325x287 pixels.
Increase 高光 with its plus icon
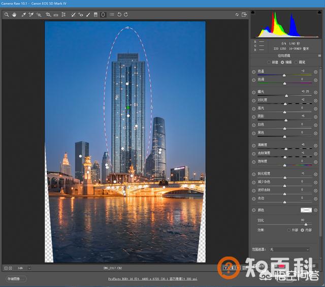(x=315, y=109)
